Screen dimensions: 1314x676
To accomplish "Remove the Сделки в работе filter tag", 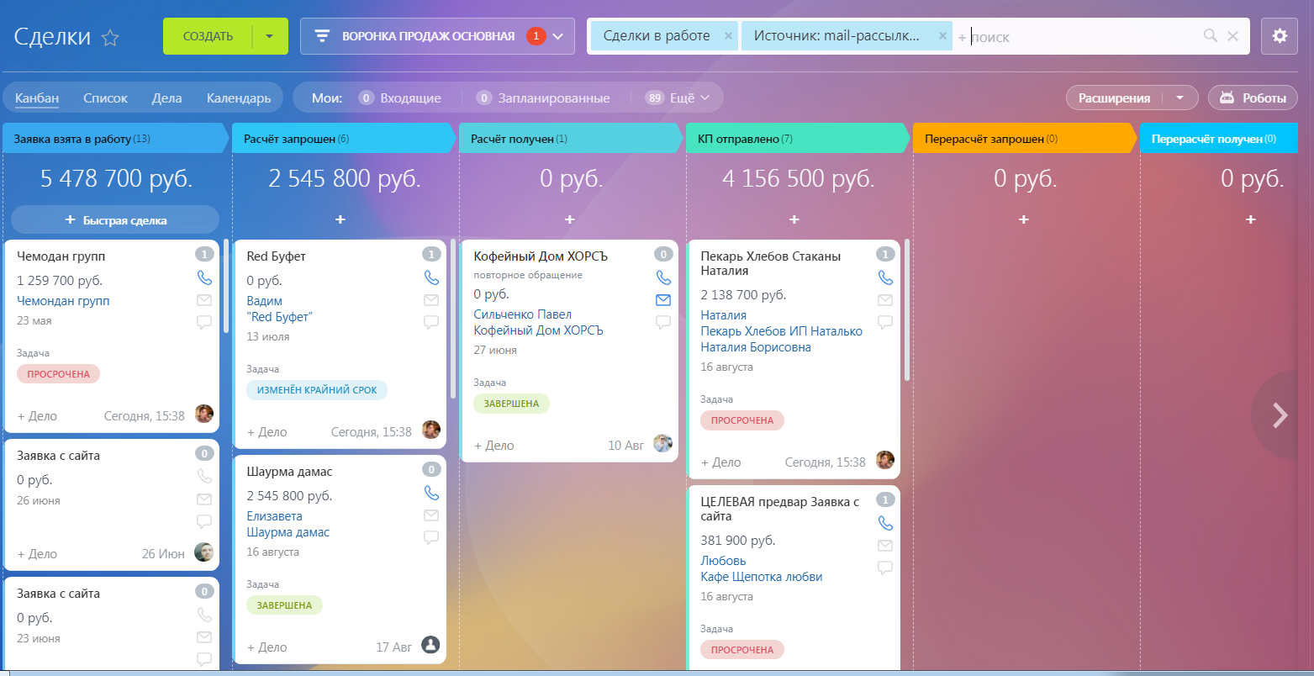I will point(728,36).
